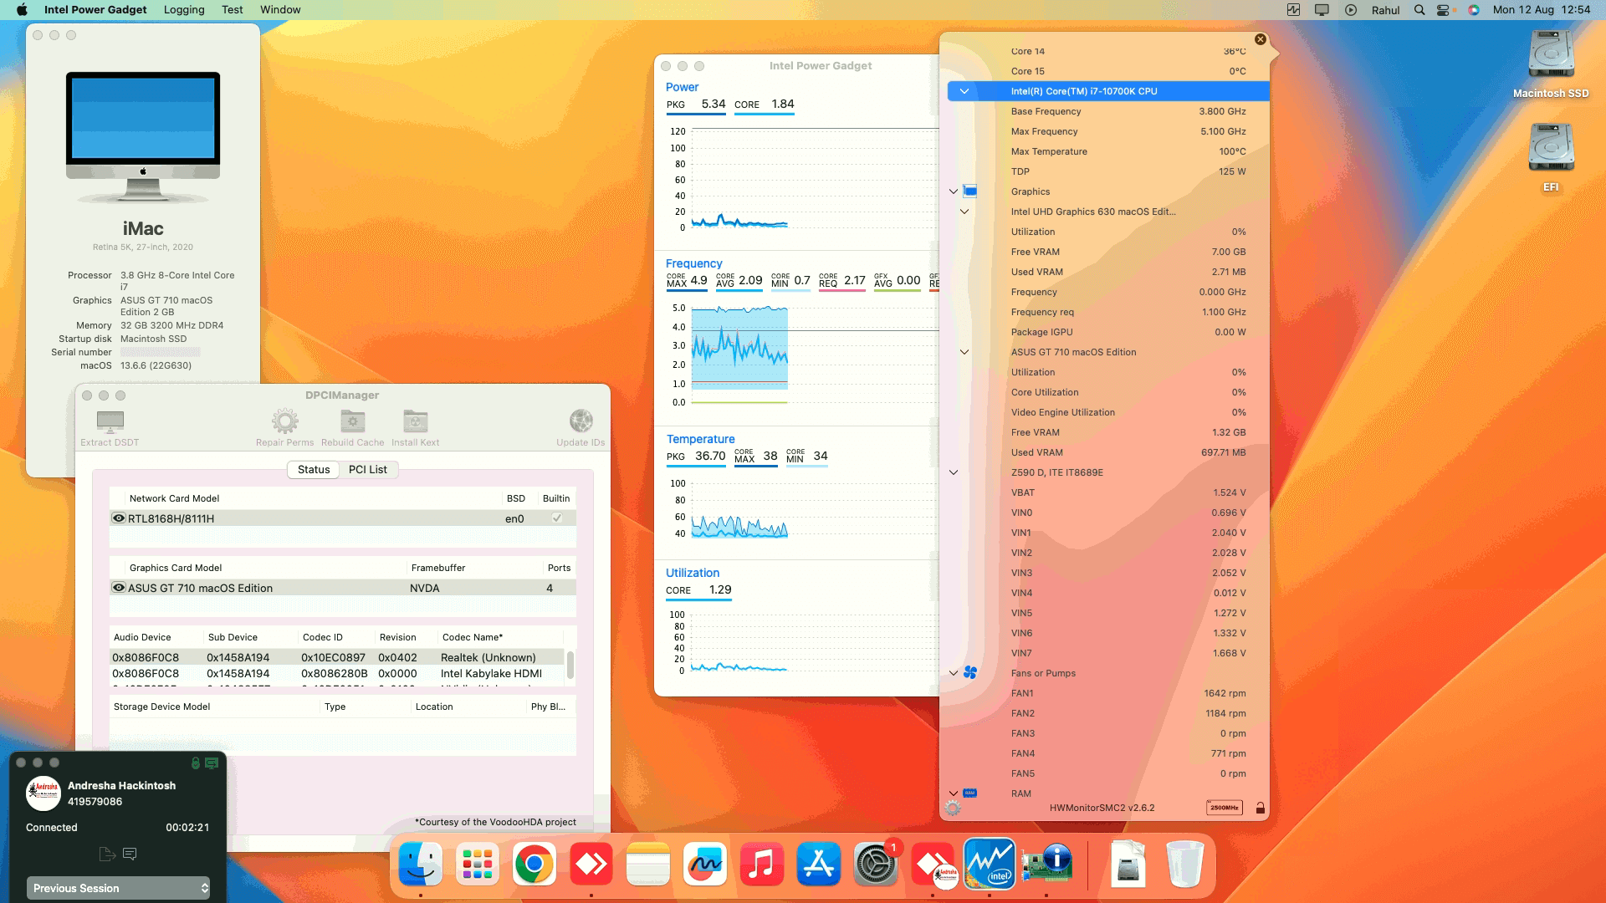The height and width of the screenshot is (903, 1606).
Task: Click green screen-switch icon in AnyDesk panel
Action: tap(212, 763)
